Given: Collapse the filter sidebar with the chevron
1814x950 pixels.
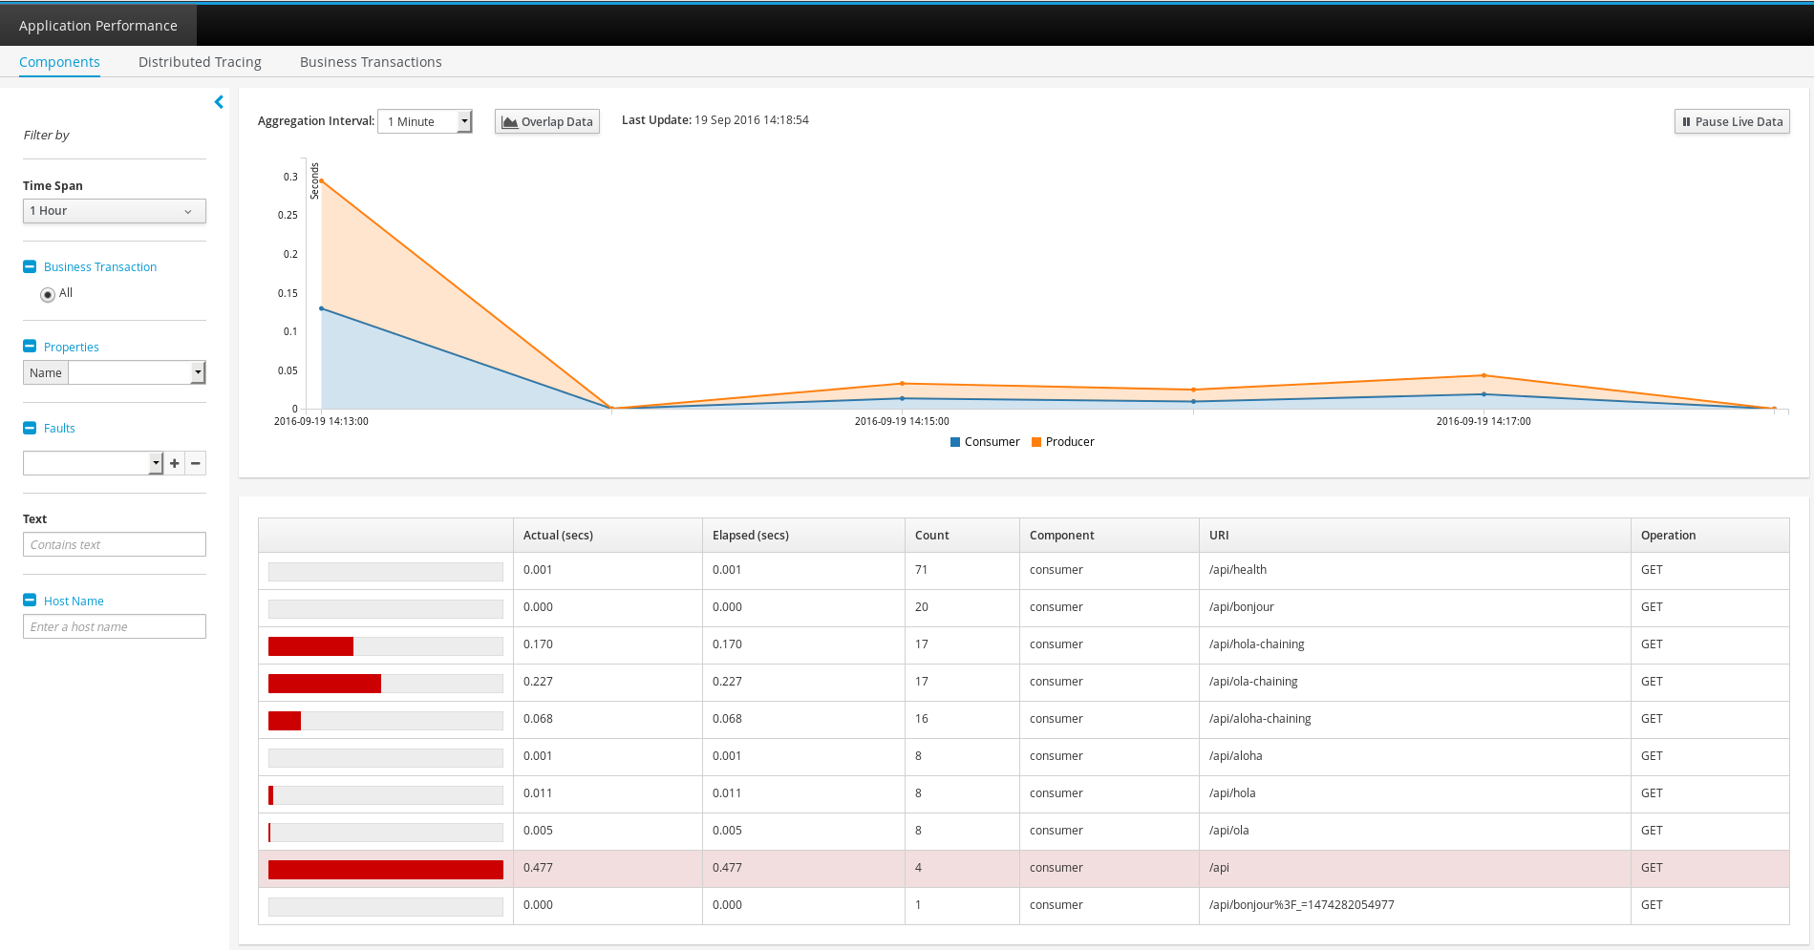Looking at the screenshot, I should [x=219, y=102].
